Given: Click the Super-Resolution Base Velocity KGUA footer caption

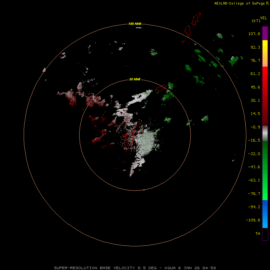Looking at the screenshot, I should [x=135, y=268].
